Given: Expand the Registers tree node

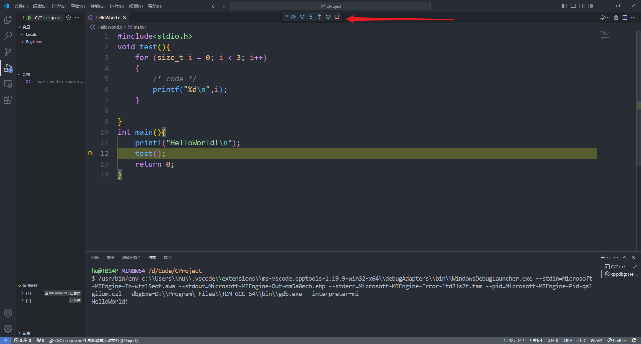Looking at the screenshot, I should point(22,42).
